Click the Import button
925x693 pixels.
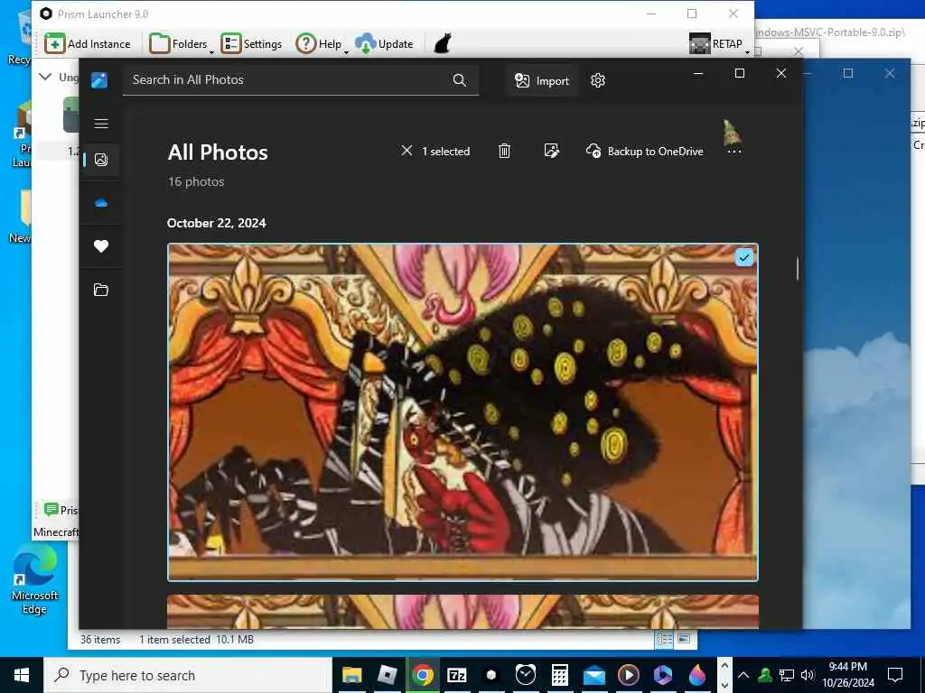(541, 80)
